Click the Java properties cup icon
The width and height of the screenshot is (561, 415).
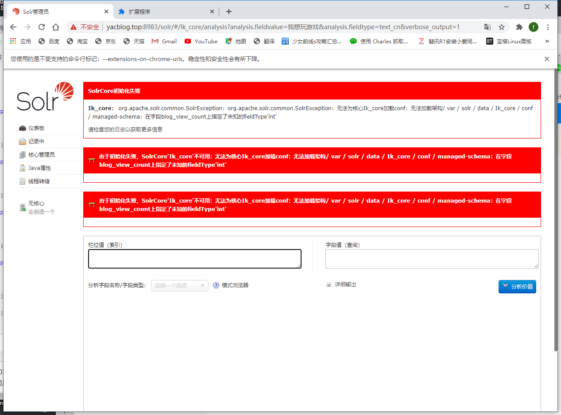pos(23,168)
